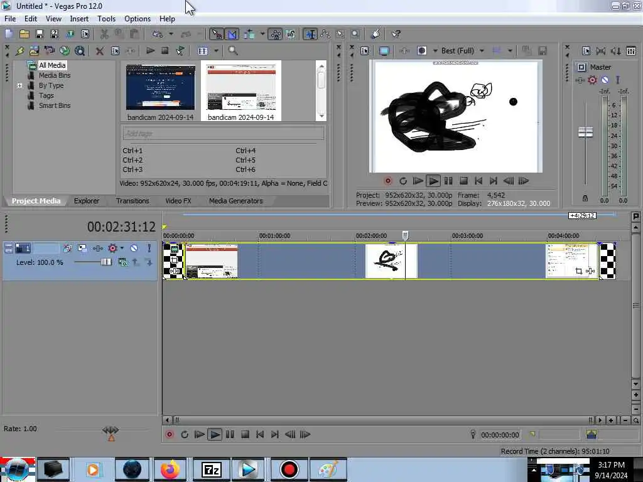Save the project with the floppy icon
Viewport: 643px width, 482px height.
point(40,34)
